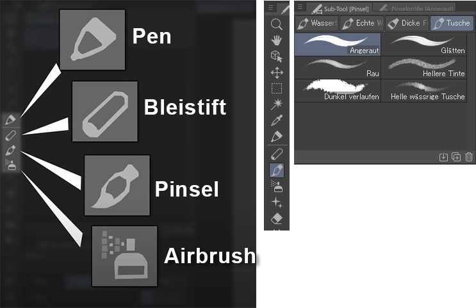Choose the Dunkel verlaufen brush sub-tool
The height and width of the screenshot is (308, 476).
(338, 90)
